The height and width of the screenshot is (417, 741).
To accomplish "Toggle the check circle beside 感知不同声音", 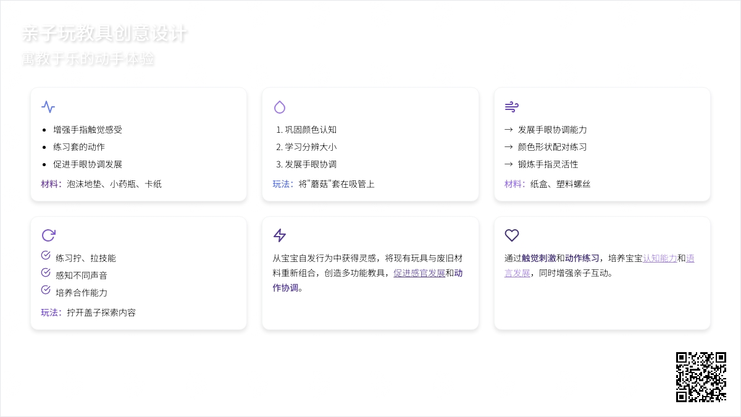I will tap(46, 273).
